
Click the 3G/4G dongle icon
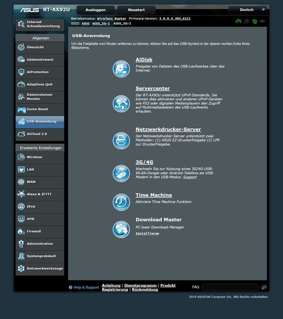tap(121, 173)
